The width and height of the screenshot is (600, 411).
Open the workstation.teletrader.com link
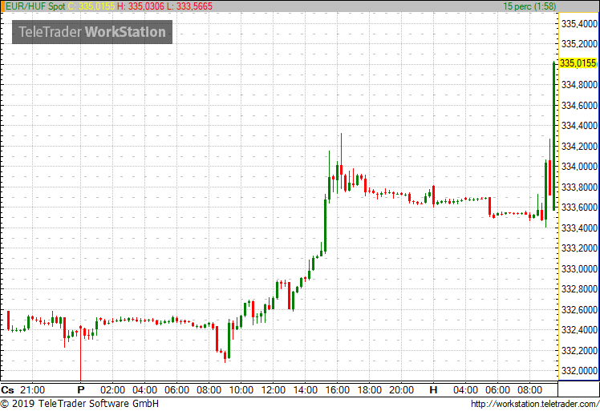click(x=534, y=404)
